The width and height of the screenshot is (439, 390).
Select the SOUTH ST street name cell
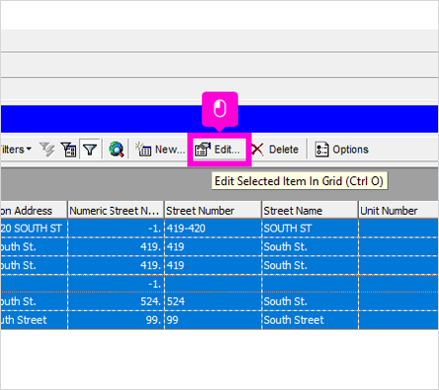point(309,228)
